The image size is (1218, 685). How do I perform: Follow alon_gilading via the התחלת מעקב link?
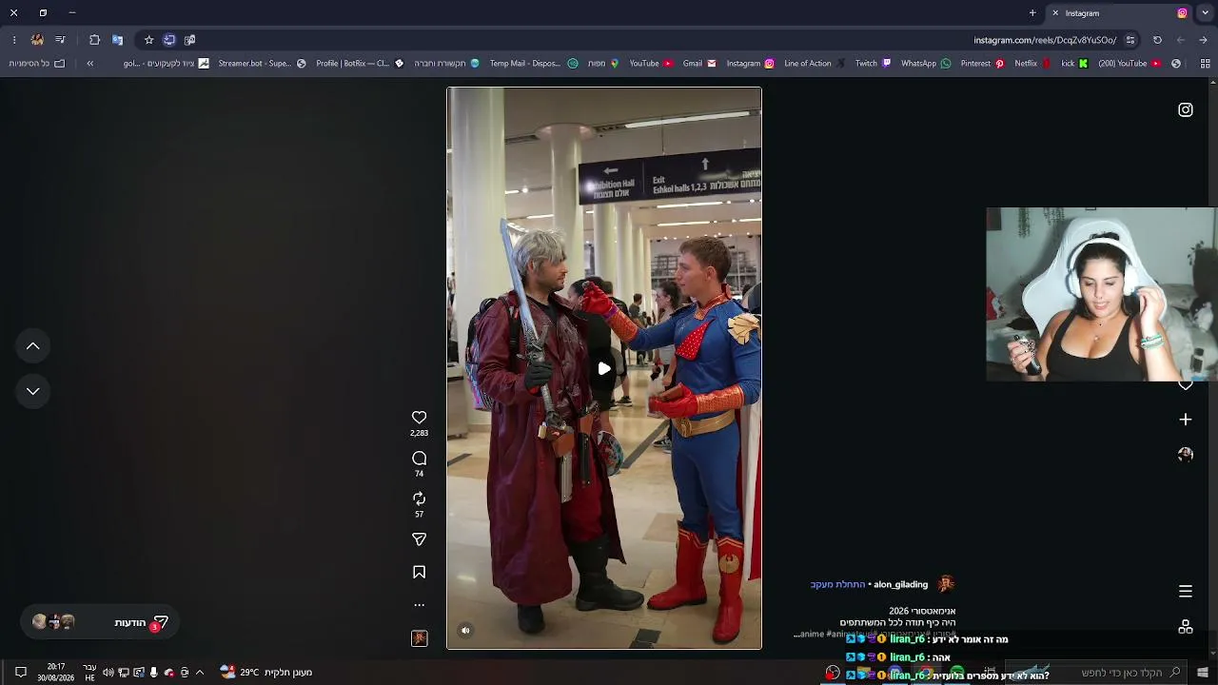point(837,584)
